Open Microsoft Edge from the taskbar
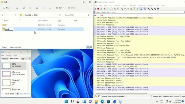The height and width of the screenshot is (104, 185). pos(102,101)
